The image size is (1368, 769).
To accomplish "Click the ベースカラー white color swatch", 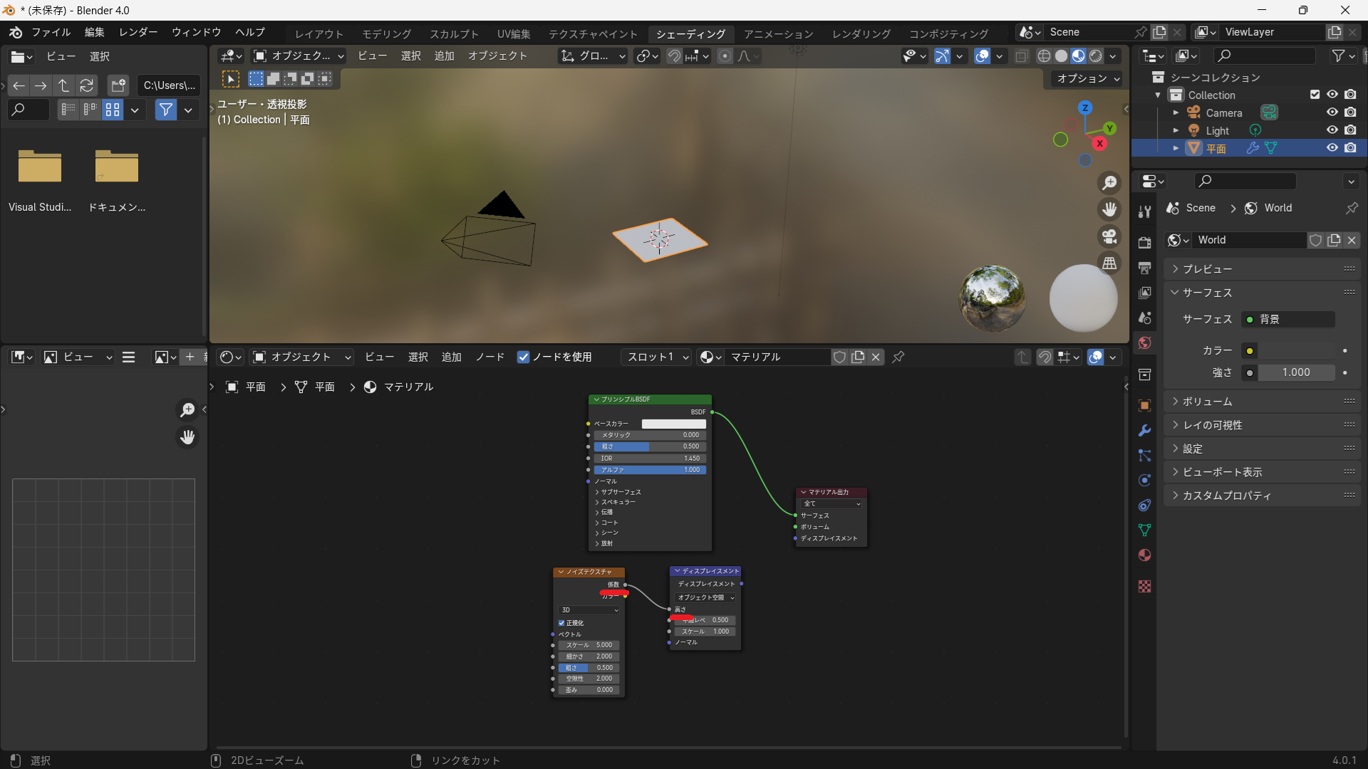I will coord(673,424).
